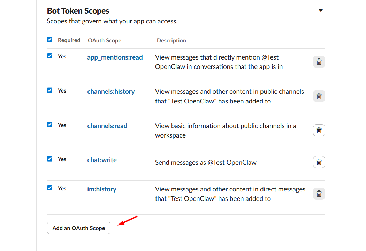Image resolution: width=366 pixels, height=251 pixels.
Task: Remove im:history scope with trash icon
Action: pos(319,194)
